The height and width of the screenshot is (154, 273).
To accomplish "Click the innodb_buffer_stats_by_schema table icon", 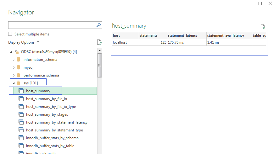I will point(21,137).
